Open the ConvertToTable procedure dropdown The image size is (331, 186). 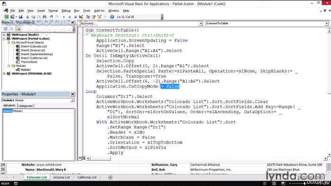coord(327,24)
